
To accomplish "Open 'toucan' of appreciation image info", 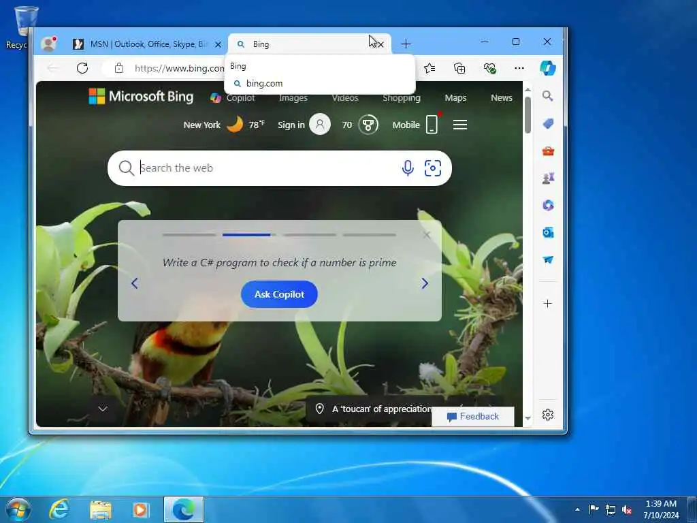I will coord(374,409).
